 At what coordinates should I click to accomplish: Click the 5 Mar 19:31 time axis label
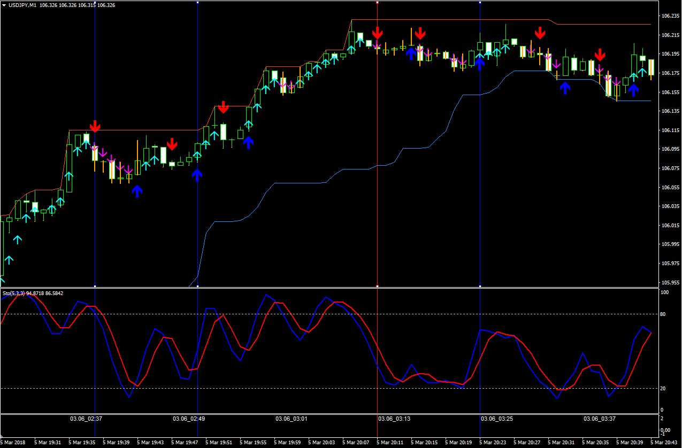48,443
